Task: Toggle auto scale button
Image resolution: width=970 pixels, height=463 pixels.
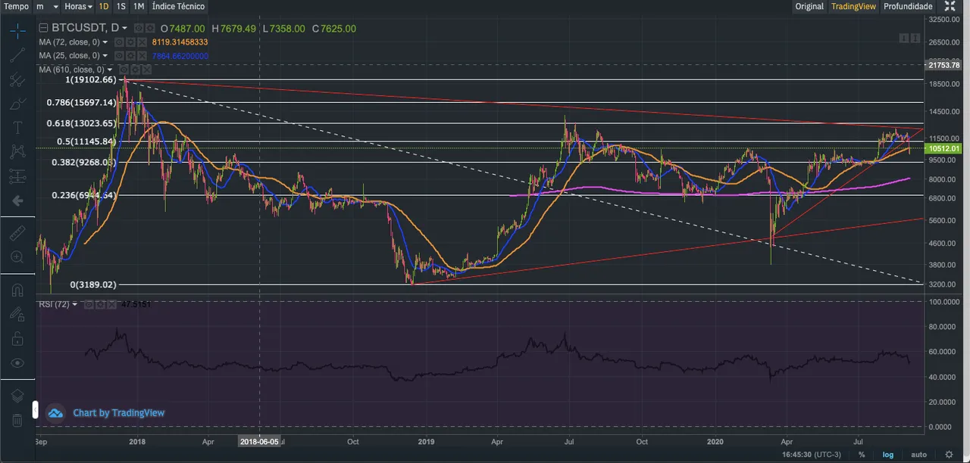Action: pyautogui.click(x=918, y=455)
